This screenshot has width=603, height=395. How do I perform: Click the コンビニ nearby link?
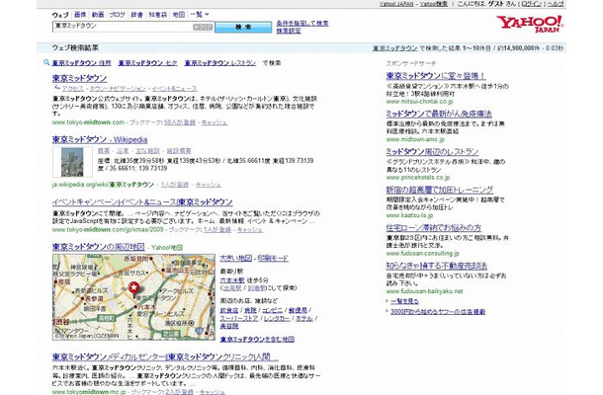pos(273,310)
